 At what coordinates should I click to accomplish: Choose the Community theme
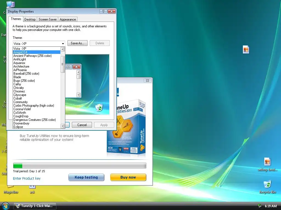[x=37, y=102]
